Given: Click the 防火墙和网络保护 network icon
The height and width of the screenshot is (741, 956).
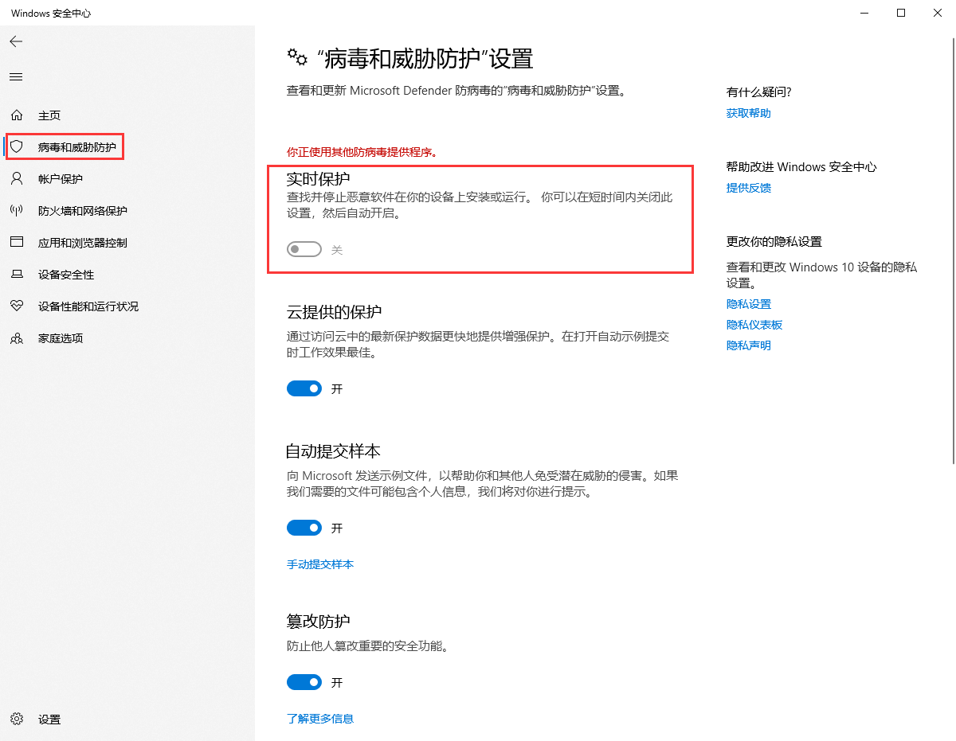Looking at the screenshot, I should pos(18,210).
